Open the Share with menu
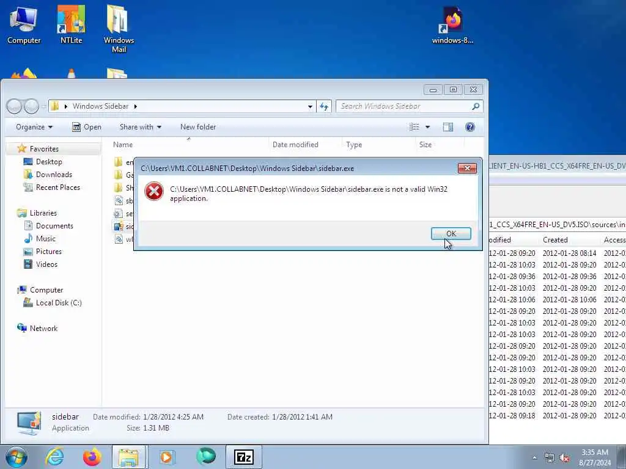This screenshot has width=626, height=469. [x=140, y=127]
